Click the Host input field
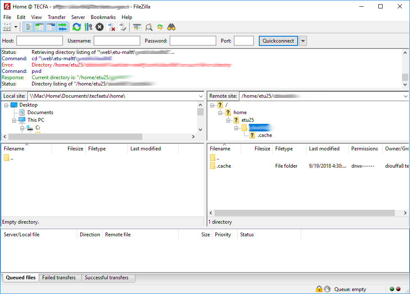This screenshot has width=410, height=294. [x=40, y=41]
